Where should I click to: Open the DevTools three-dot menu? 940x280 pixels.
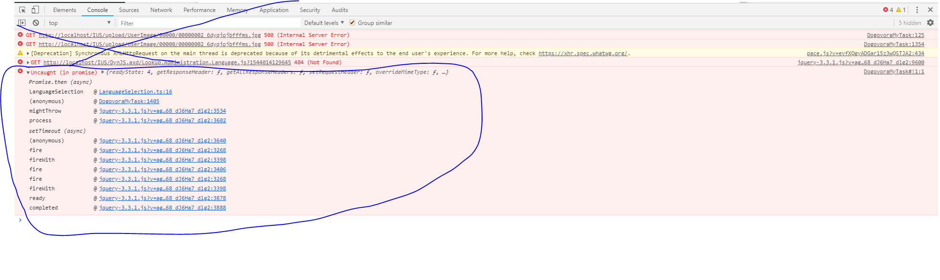coord(917,10)
